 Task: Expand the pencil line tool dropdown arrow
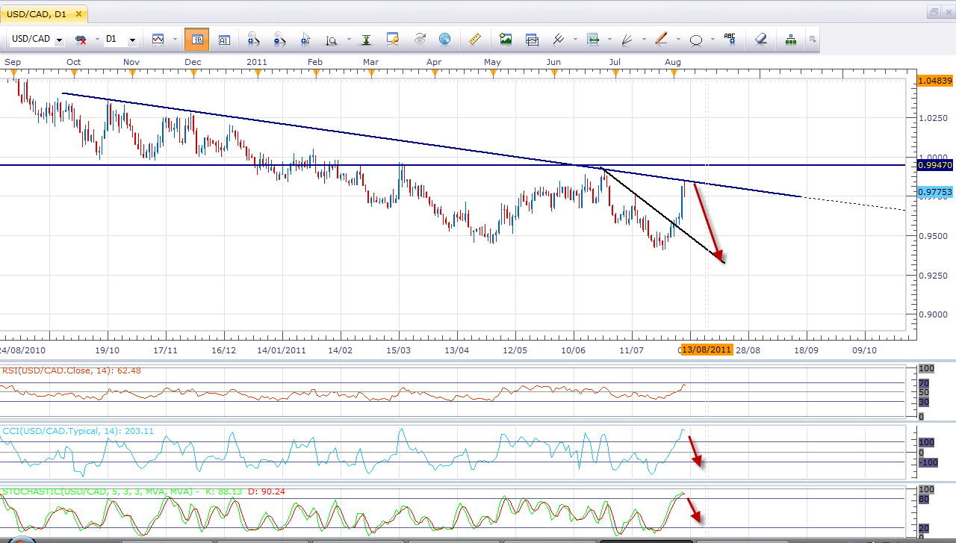[678, 40]
